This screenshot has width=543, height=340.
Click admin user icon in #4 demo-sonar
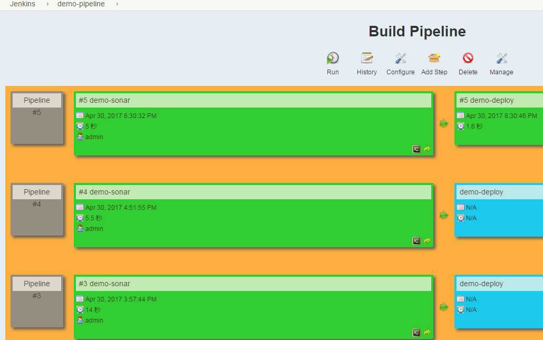pos(80,229)
